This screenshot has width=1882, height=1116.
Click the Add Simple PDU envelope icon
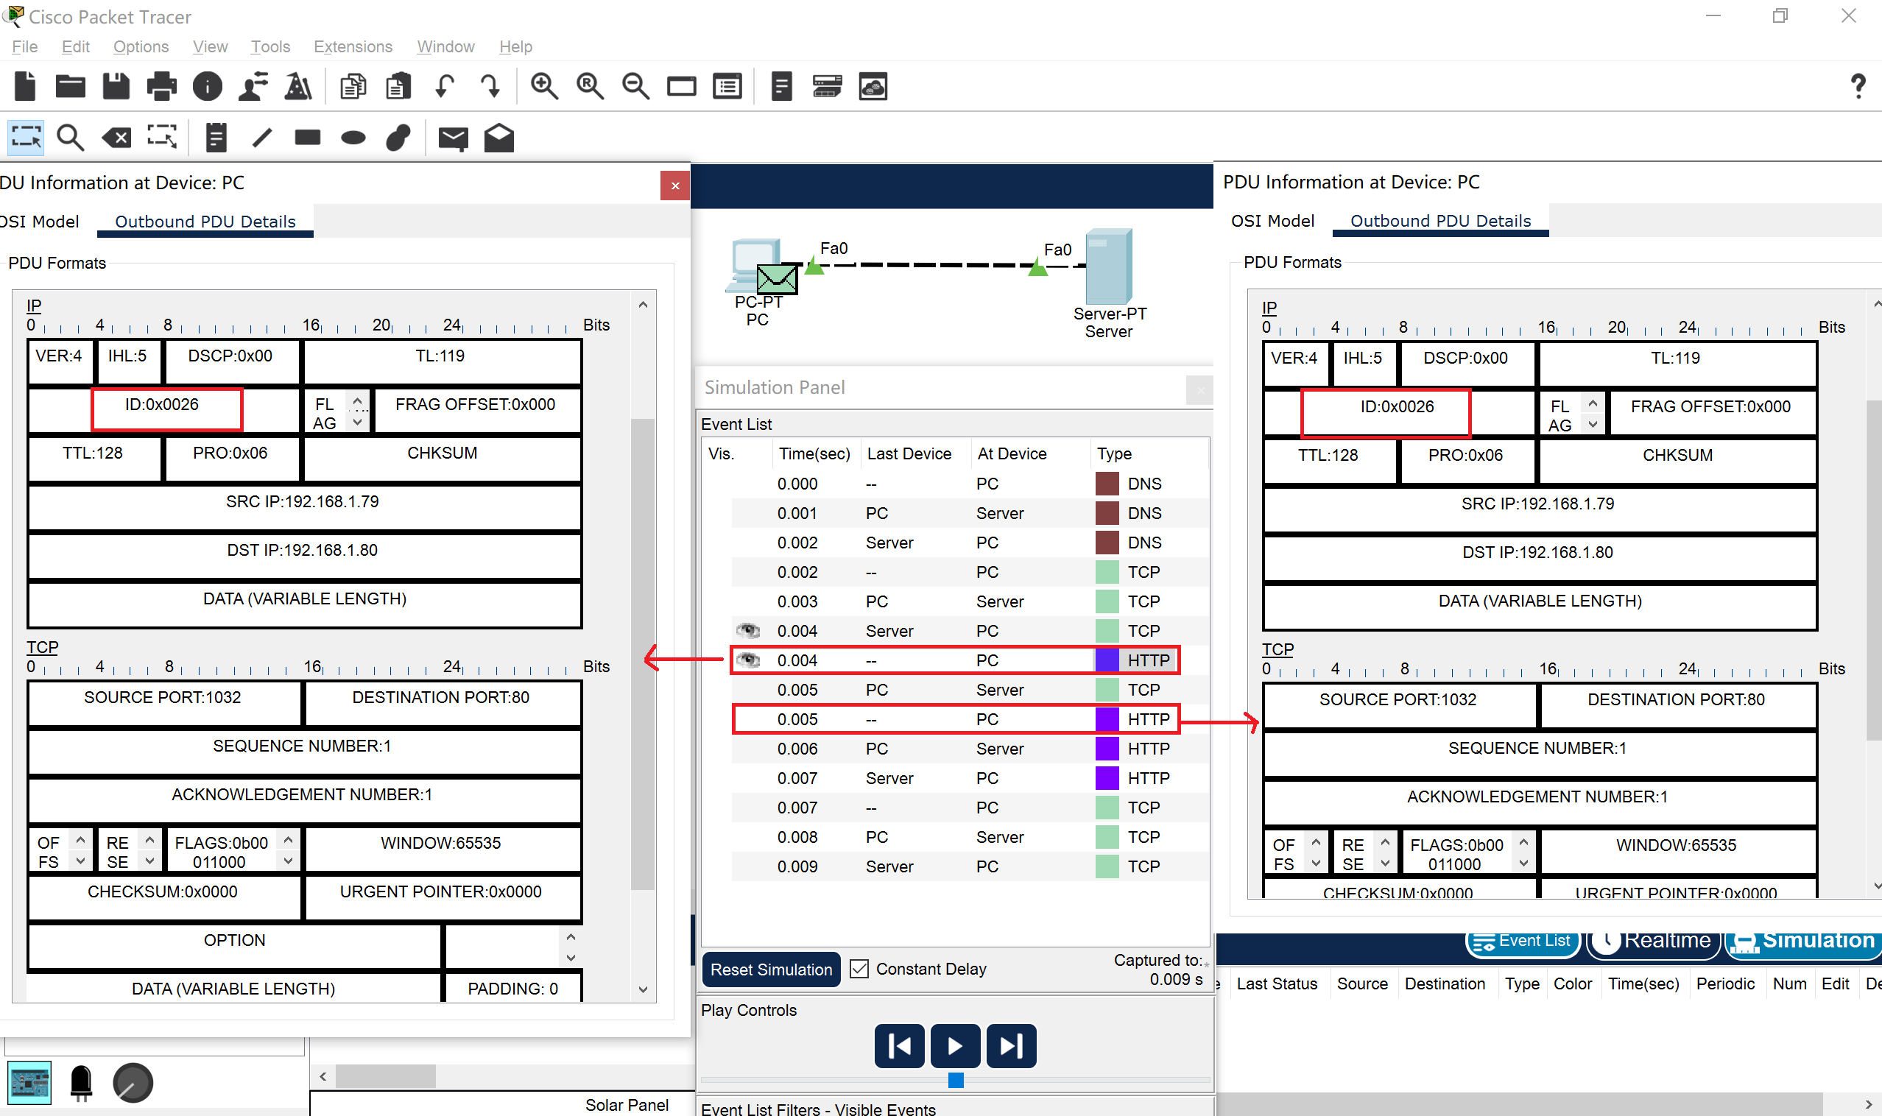click(x=453, y=138)
